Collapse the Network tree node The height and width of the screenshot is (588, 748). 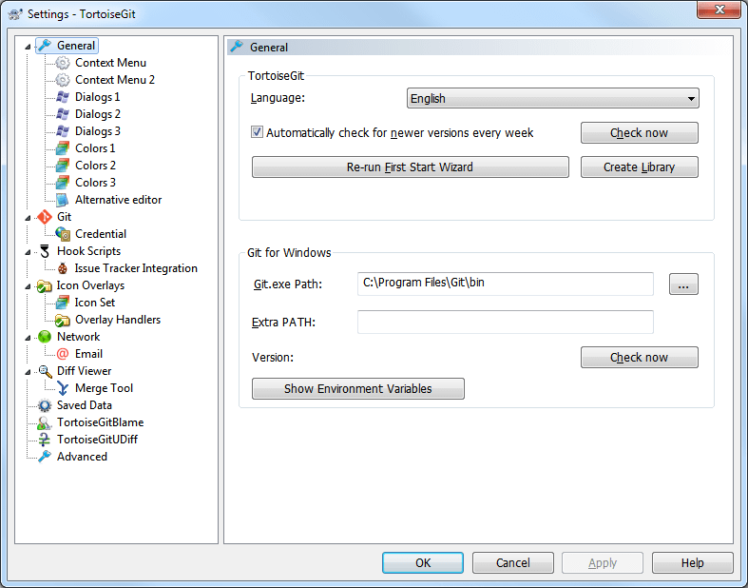[28, 338]
